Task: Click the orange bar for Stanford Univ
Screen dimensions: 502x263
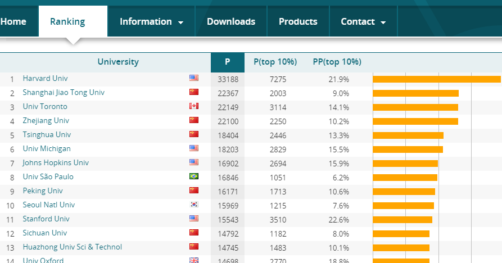Action: tap(402, 220)
